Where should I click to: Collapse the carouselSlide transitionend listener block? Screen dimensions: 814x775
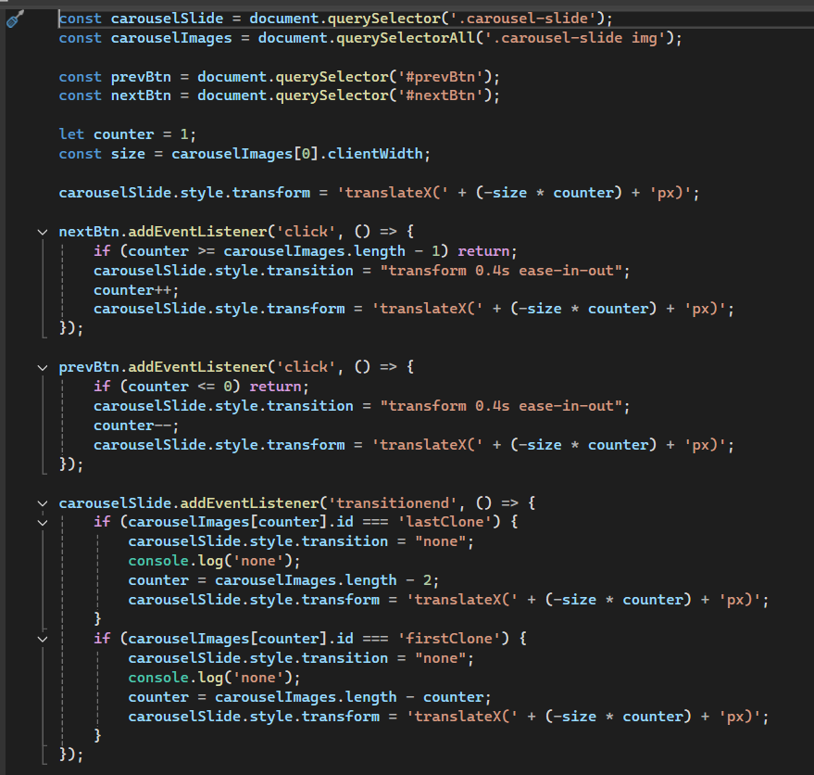(43, 503)
